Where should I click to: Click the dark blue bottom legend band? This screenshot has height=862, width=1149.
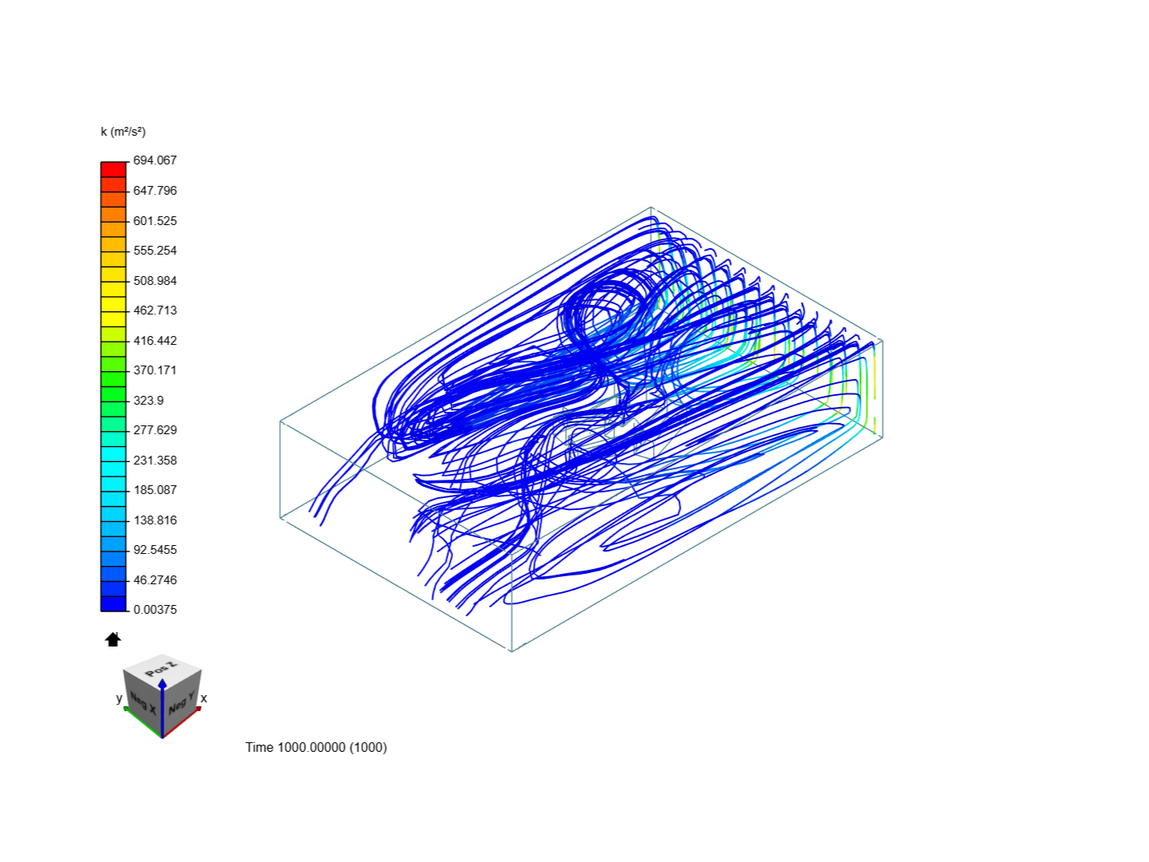[113, 603]
